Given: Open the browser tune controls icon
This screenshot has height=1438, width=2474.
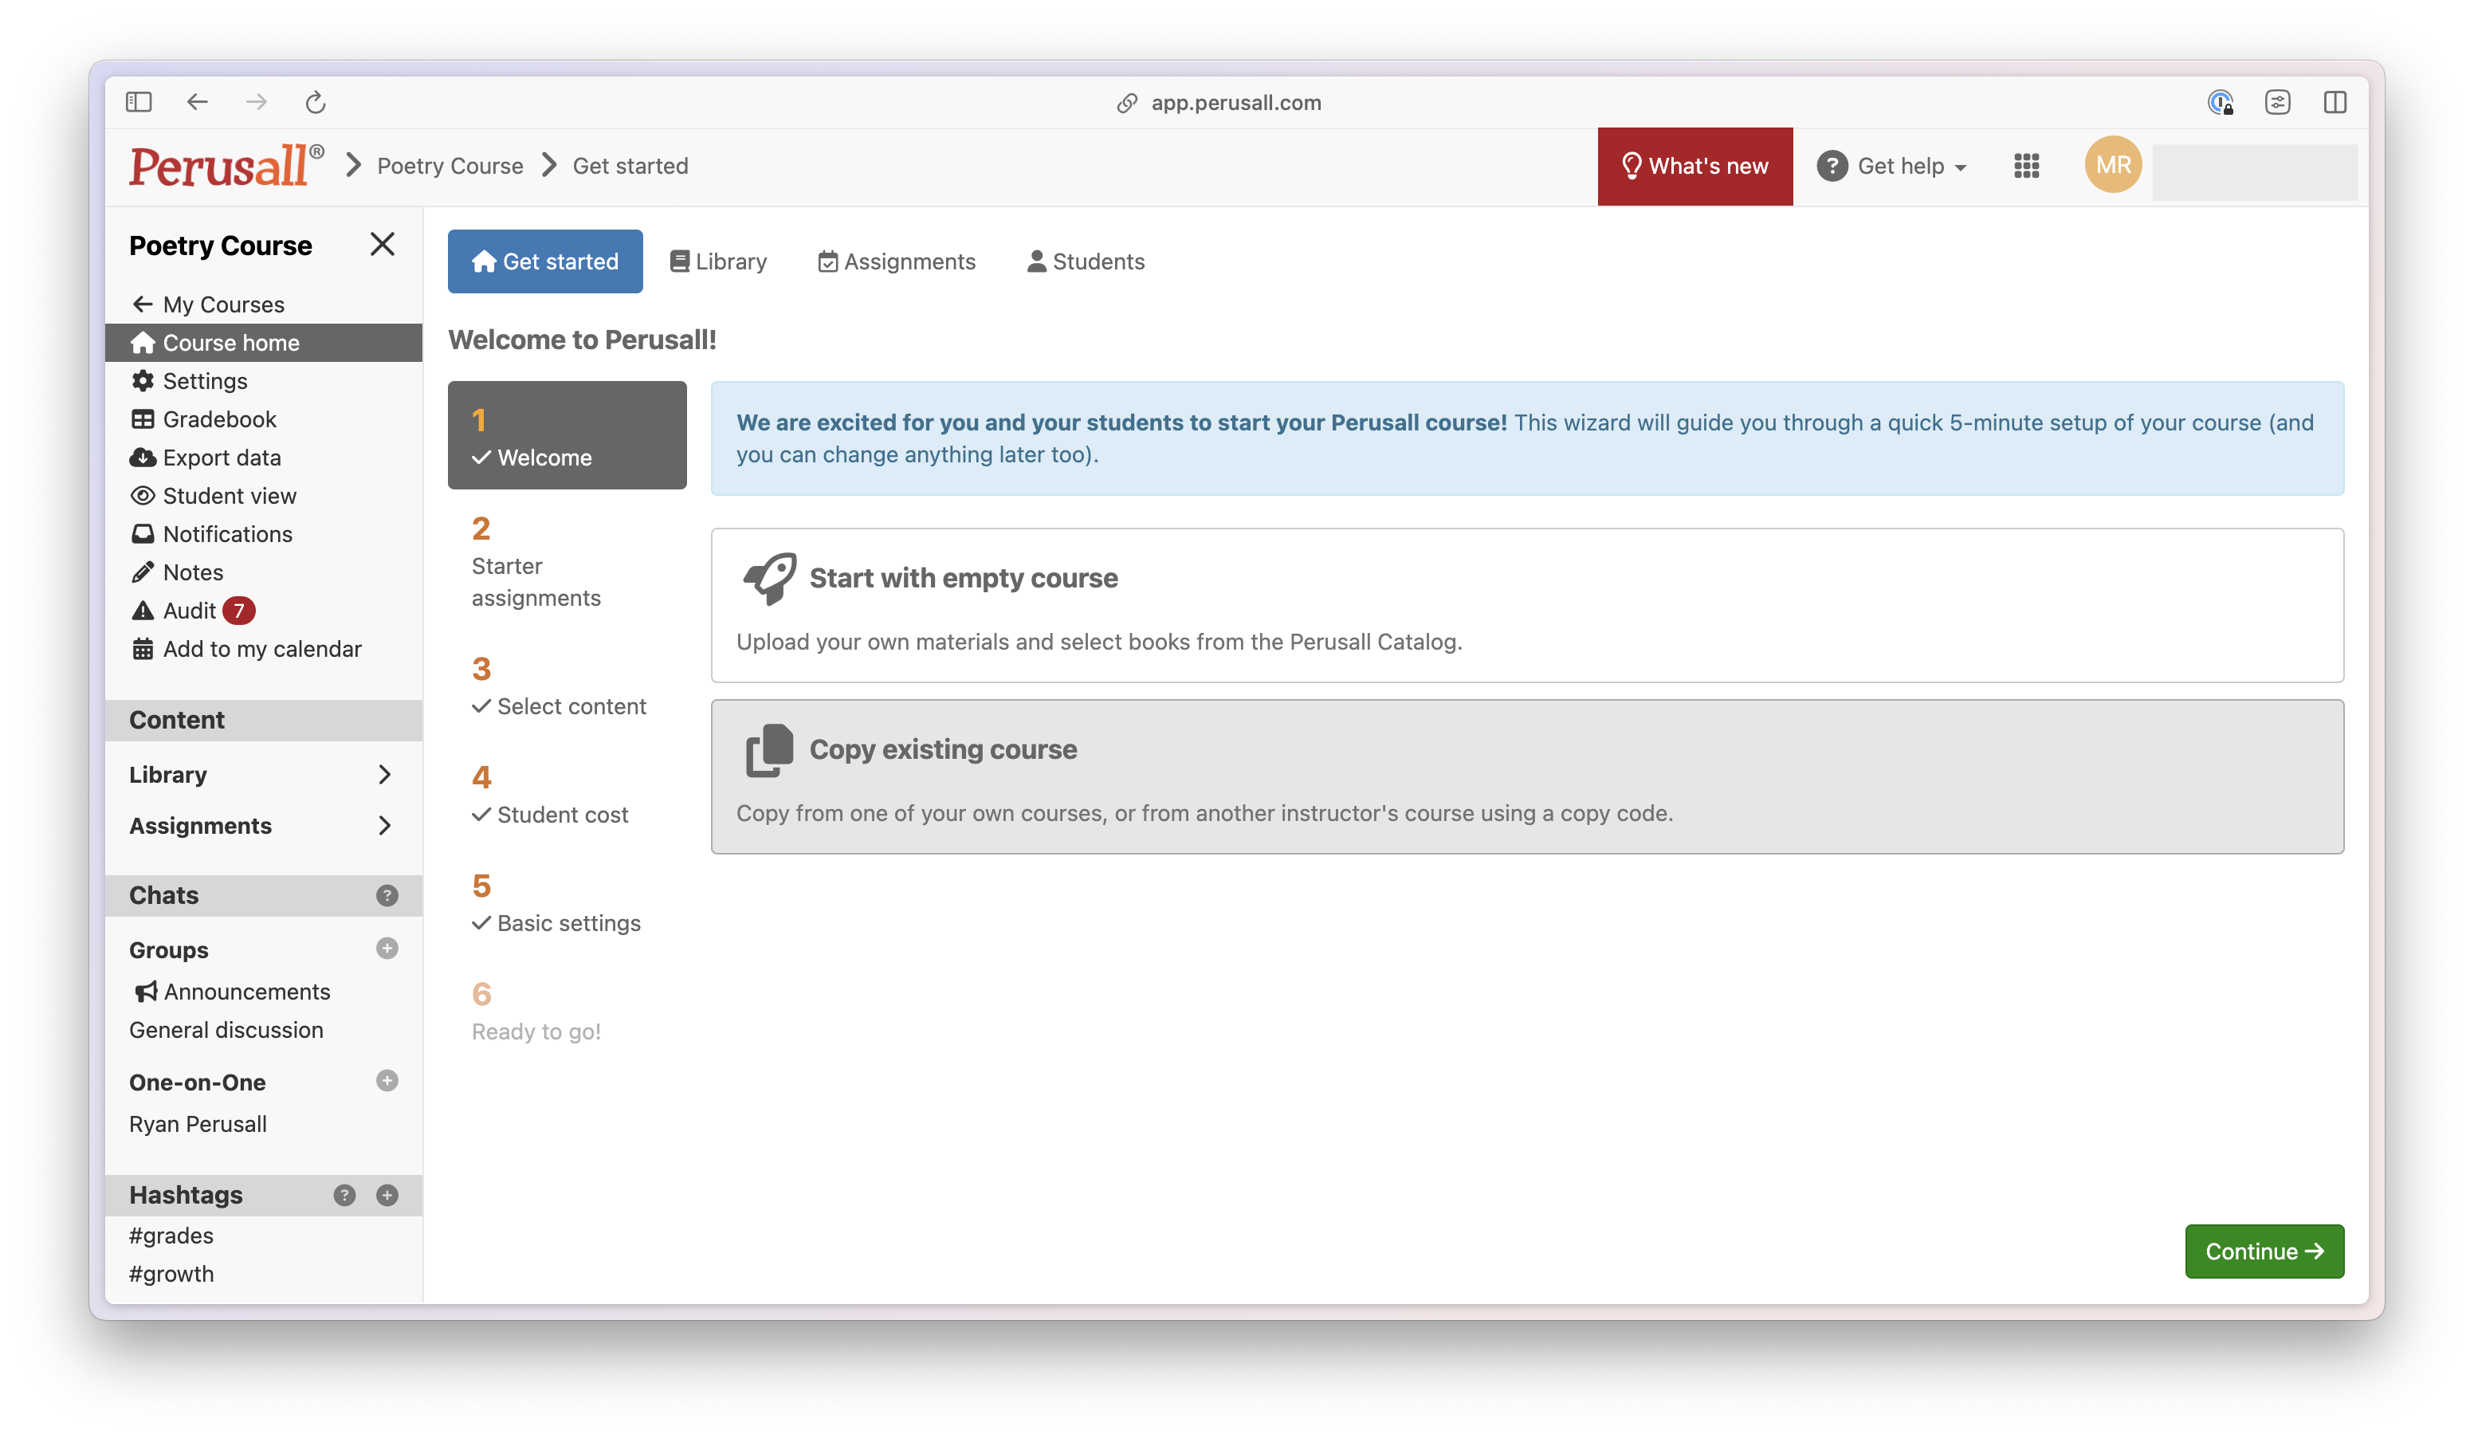Looking at the screenshot, I should pyautogui.click(x=2278, y=102).
